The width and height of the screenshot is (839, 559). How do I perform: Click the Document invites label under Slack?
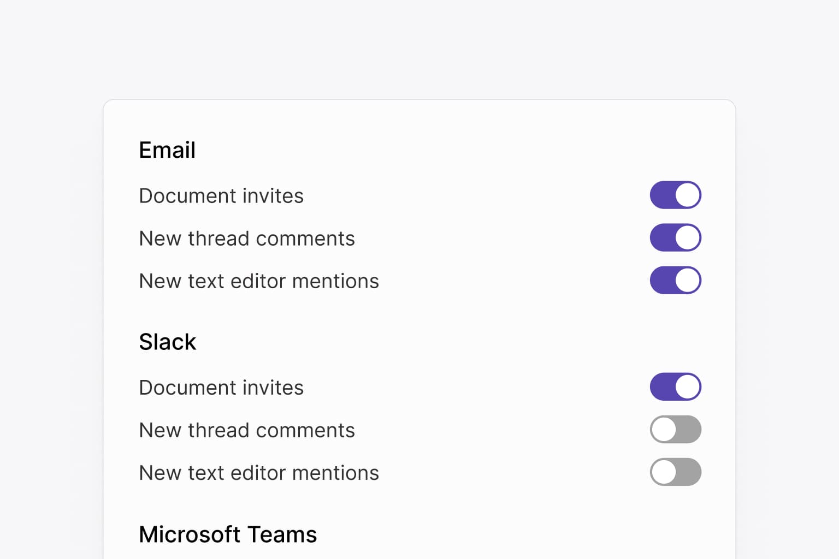point(221,388)
